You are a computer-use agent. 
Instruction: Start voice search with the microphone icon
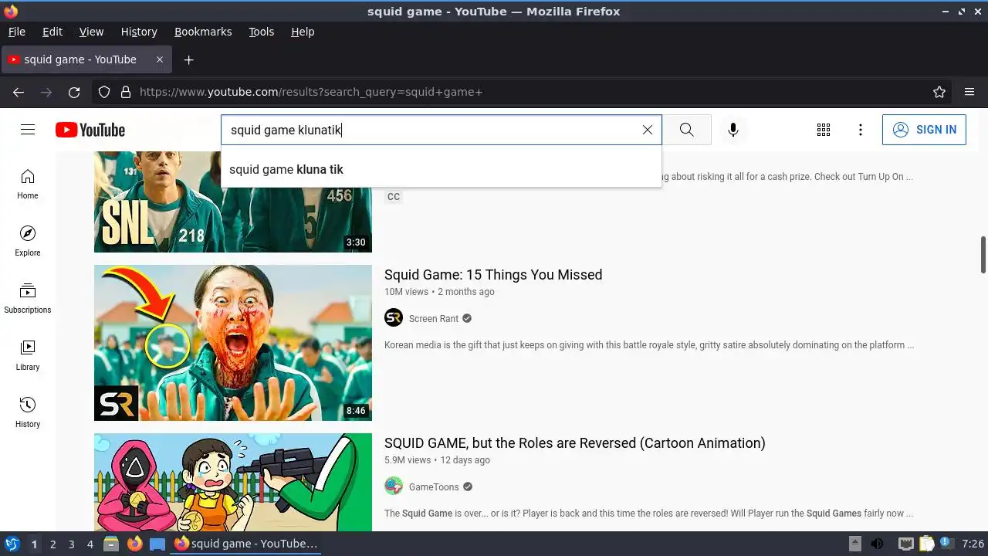coord(733,130)
